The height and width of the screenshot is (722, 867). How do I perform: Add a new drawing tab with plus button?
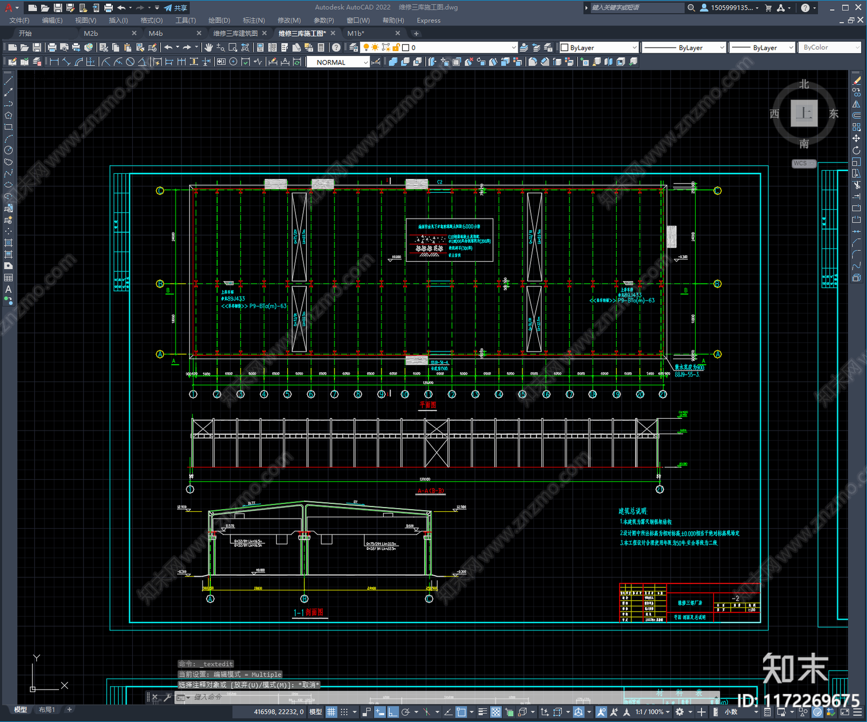(416, 34)
